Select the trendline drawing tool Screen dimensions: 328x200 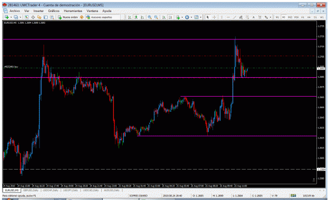pyautogui.click(x=235, y=17)
